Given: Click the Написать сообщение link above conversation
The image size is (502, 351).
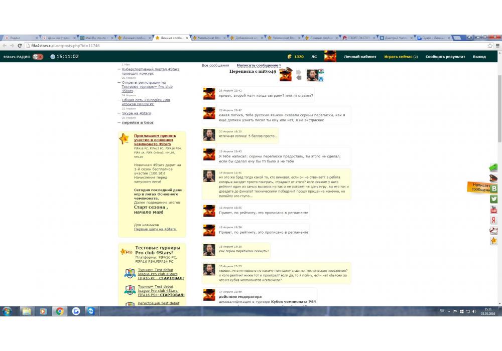Looking at the screenshot, I should pyautogui.click(x=258, y=65).
